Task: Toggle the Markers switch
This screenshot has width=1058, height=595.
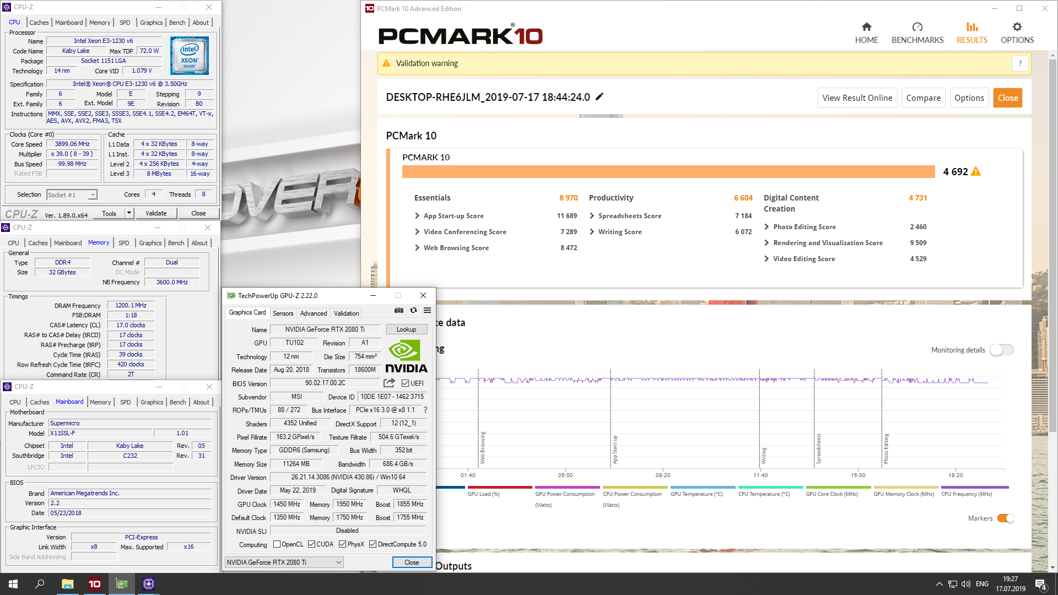Action: tap(1006, 518)
